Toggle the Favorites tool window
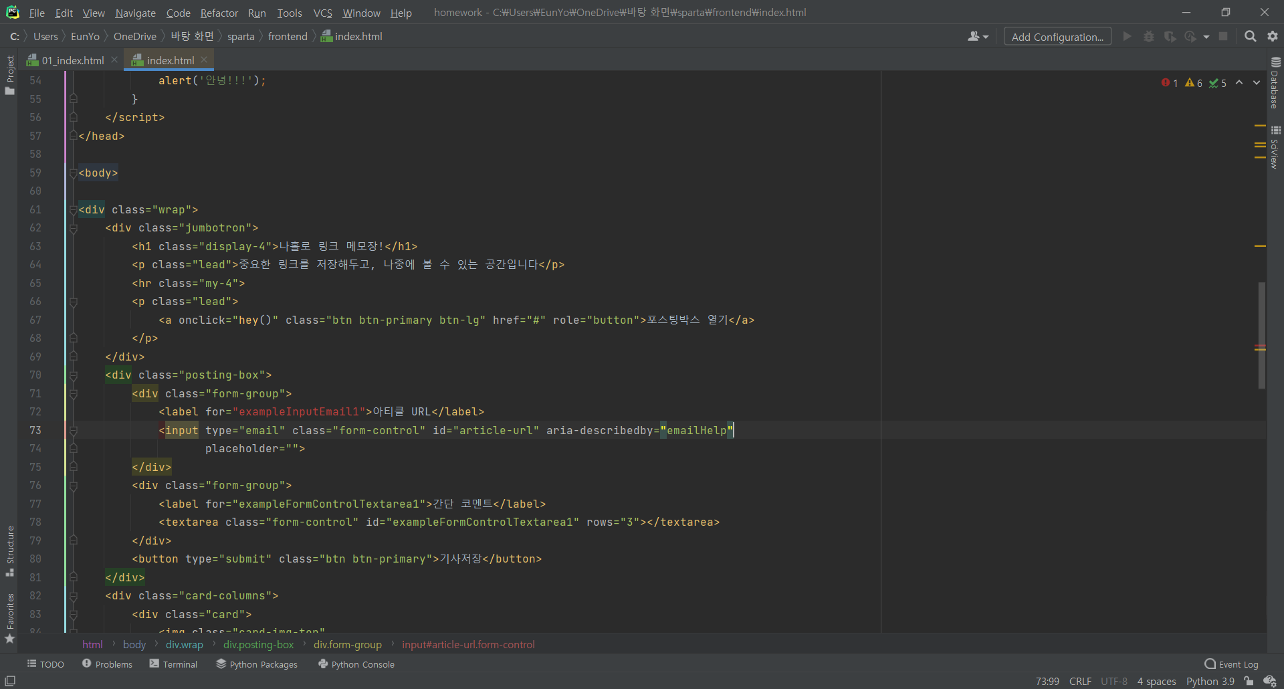 10,618
